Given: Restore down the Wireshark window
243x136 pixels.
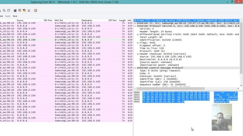Looking at the screenshot, I should coord(232,2).
